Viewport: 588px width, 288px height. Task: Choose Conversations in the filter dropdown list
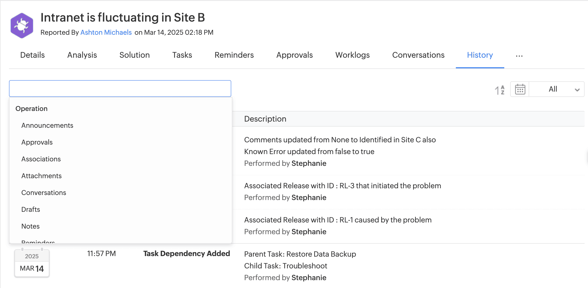click(x=44, y=193)
